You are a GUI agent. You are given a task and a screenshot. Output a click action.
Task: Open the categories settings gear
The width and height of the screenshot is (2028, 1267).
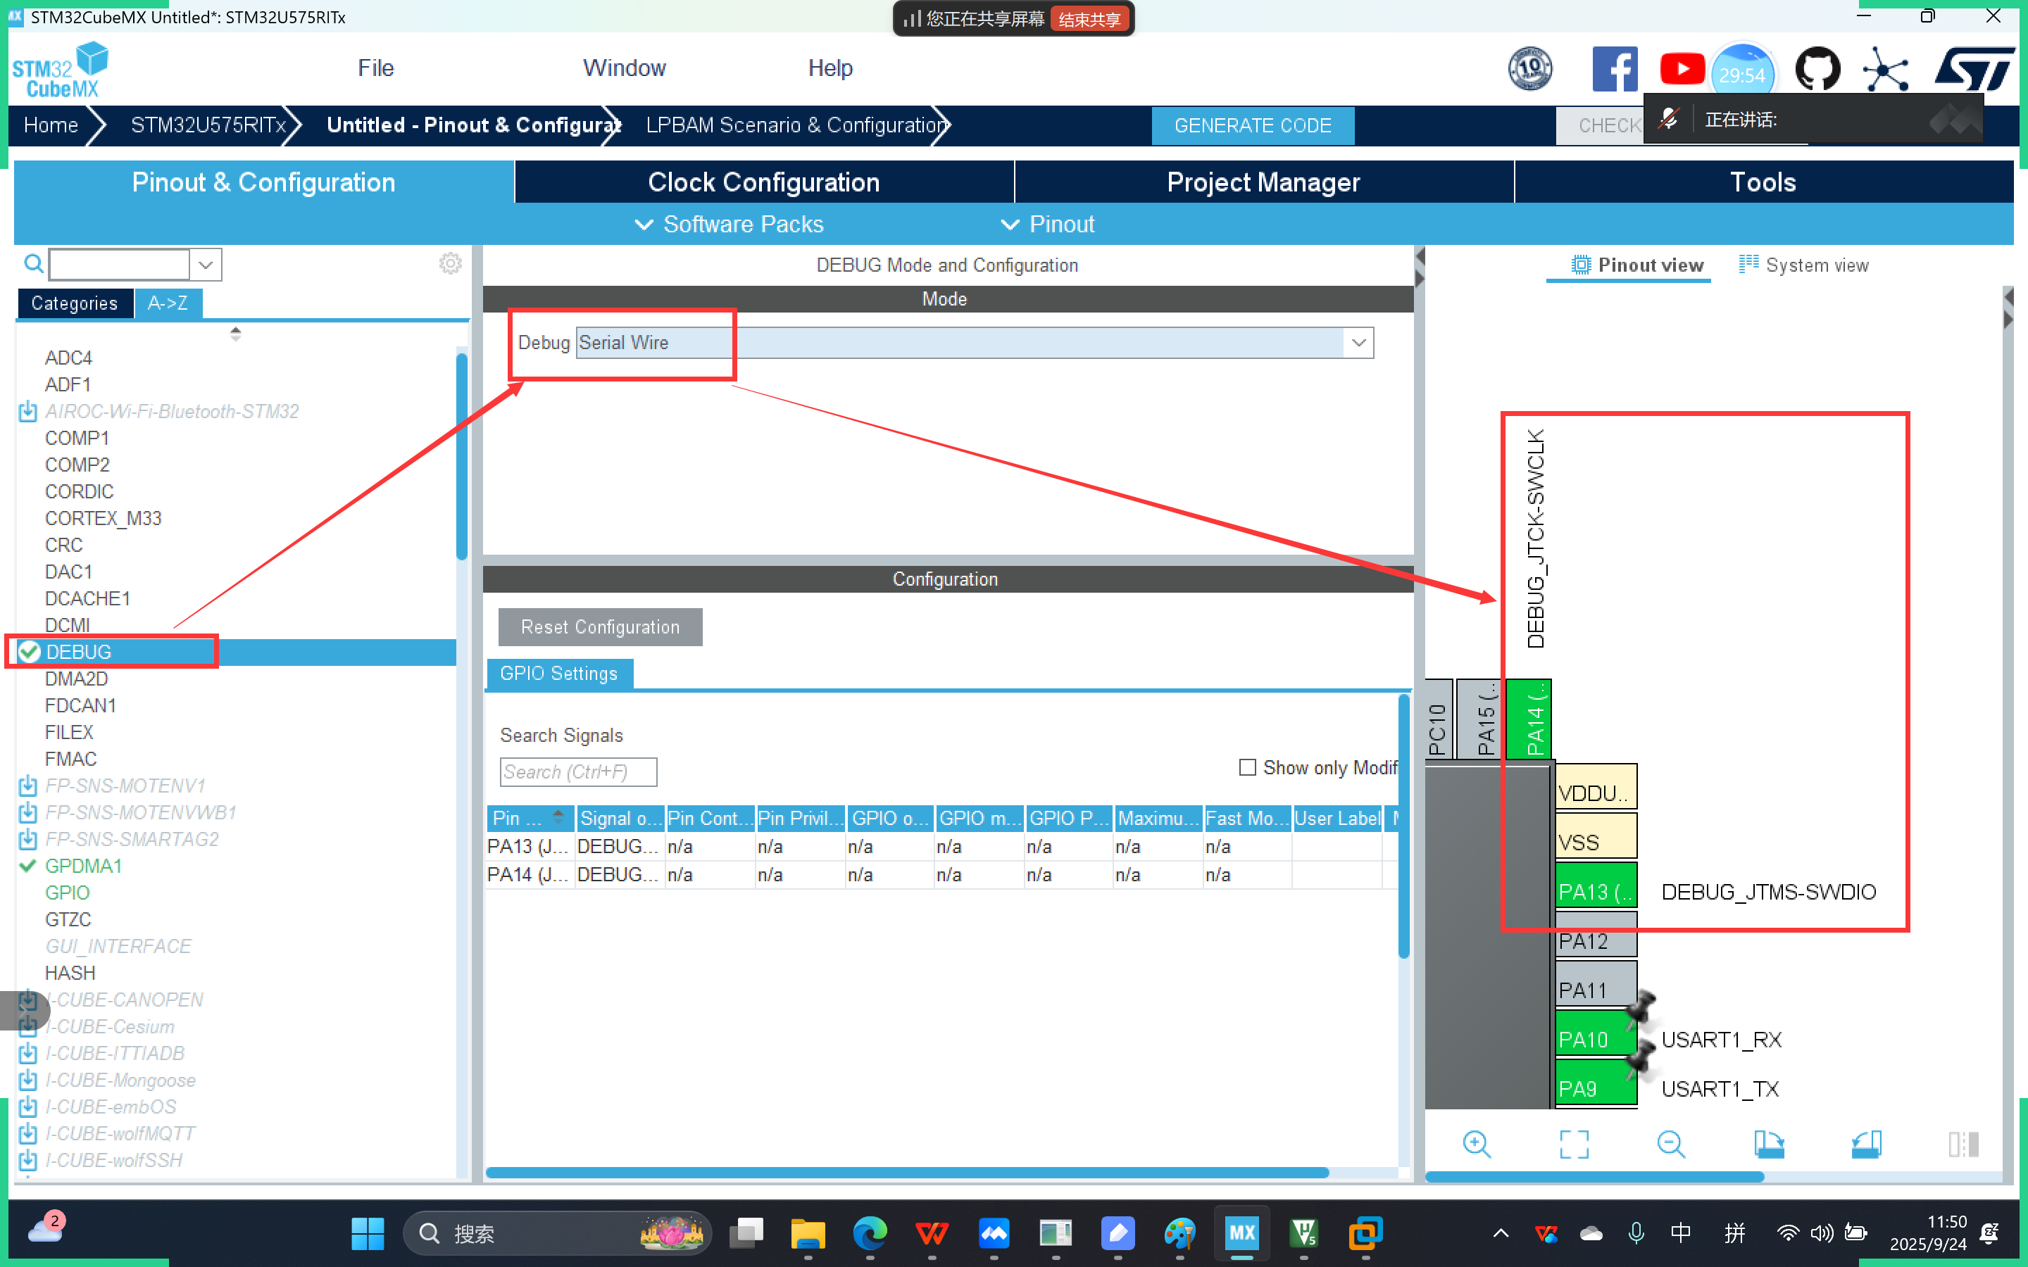(450, 264)
